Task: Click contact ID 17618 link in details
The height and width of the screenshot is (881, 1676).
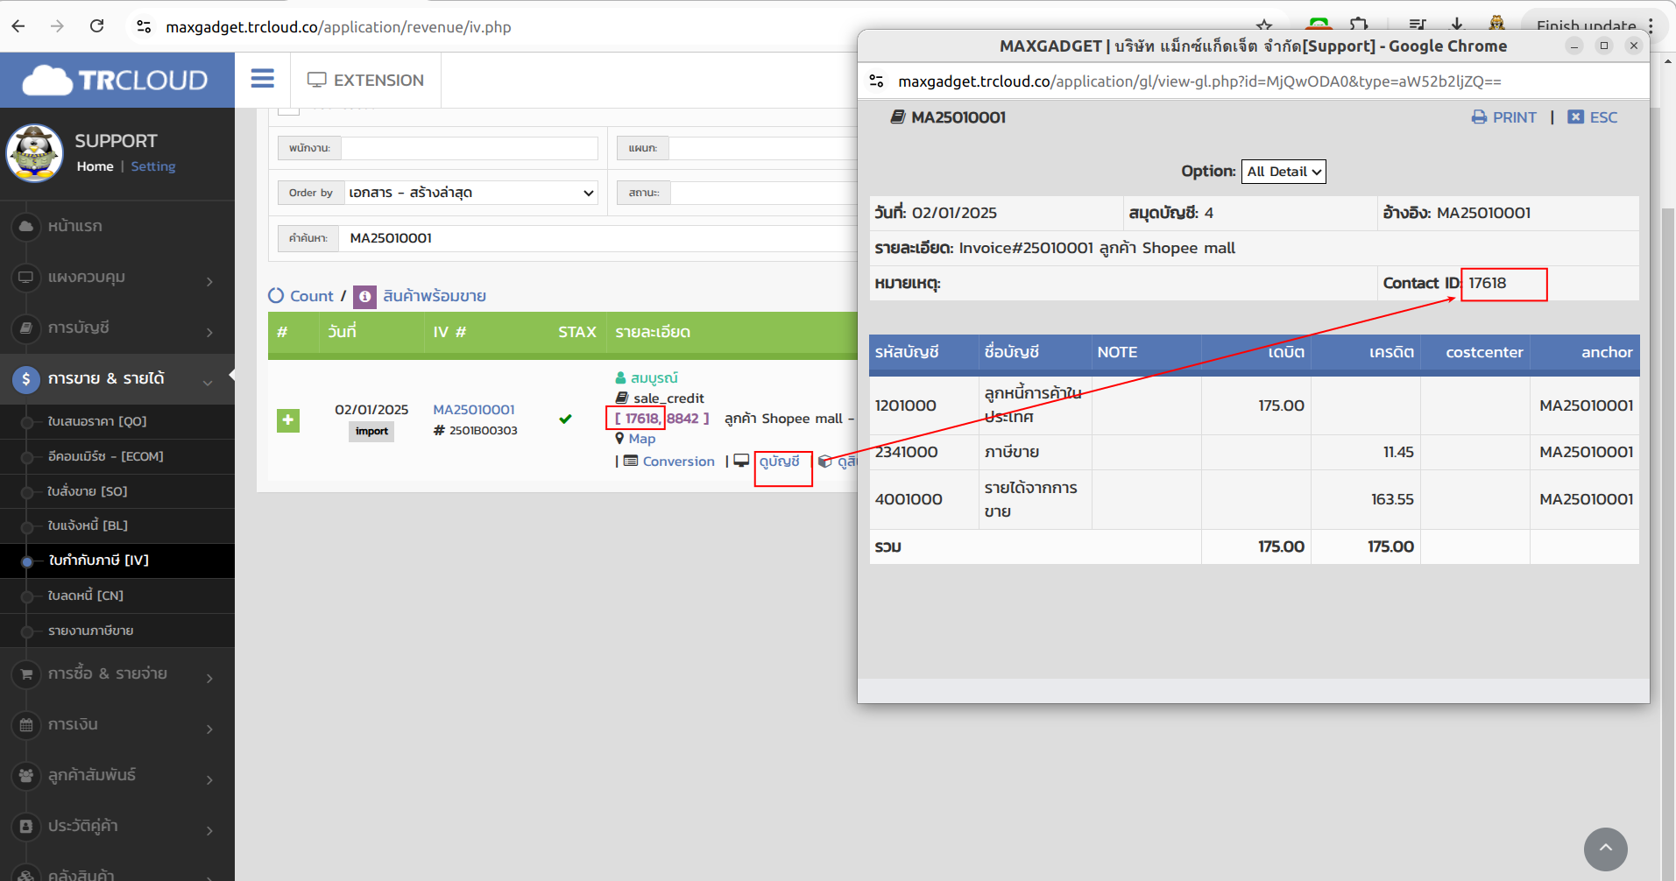Action: [642, 419]
